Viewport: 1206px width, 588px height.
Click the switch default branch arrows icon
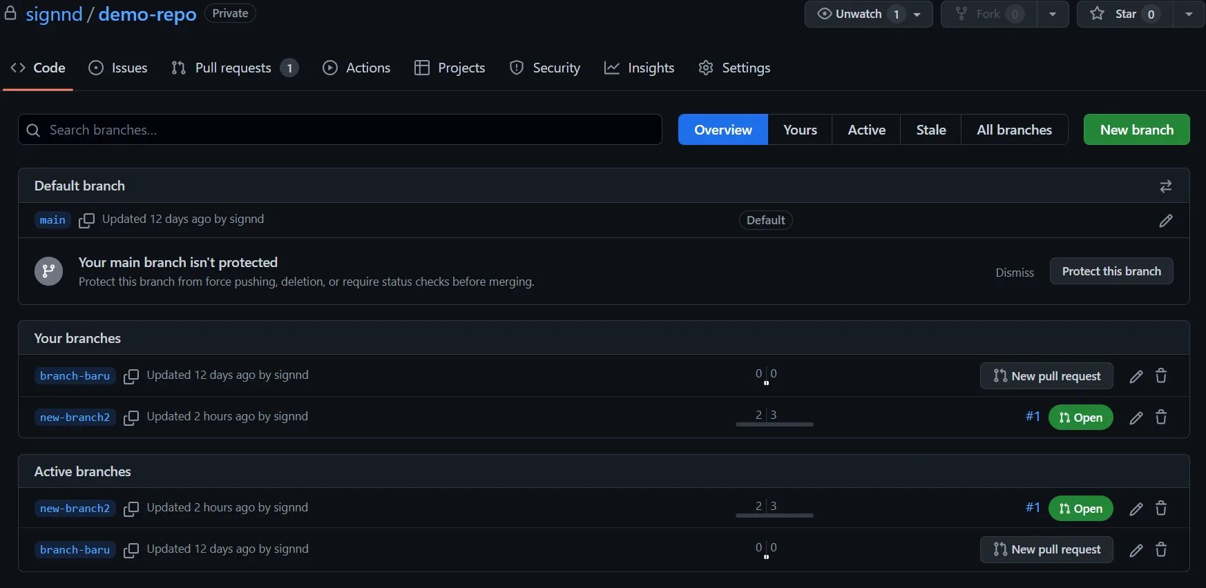pyautogui.click(x=1166, y=186)
